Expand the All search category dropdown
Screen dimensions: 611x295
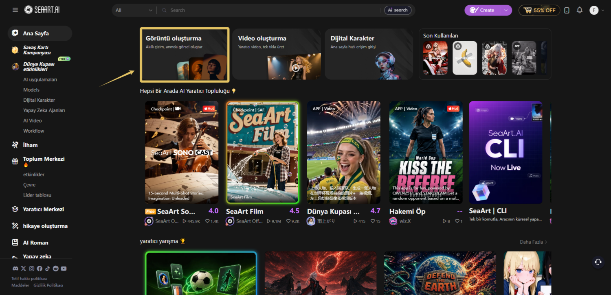[134, 10]
